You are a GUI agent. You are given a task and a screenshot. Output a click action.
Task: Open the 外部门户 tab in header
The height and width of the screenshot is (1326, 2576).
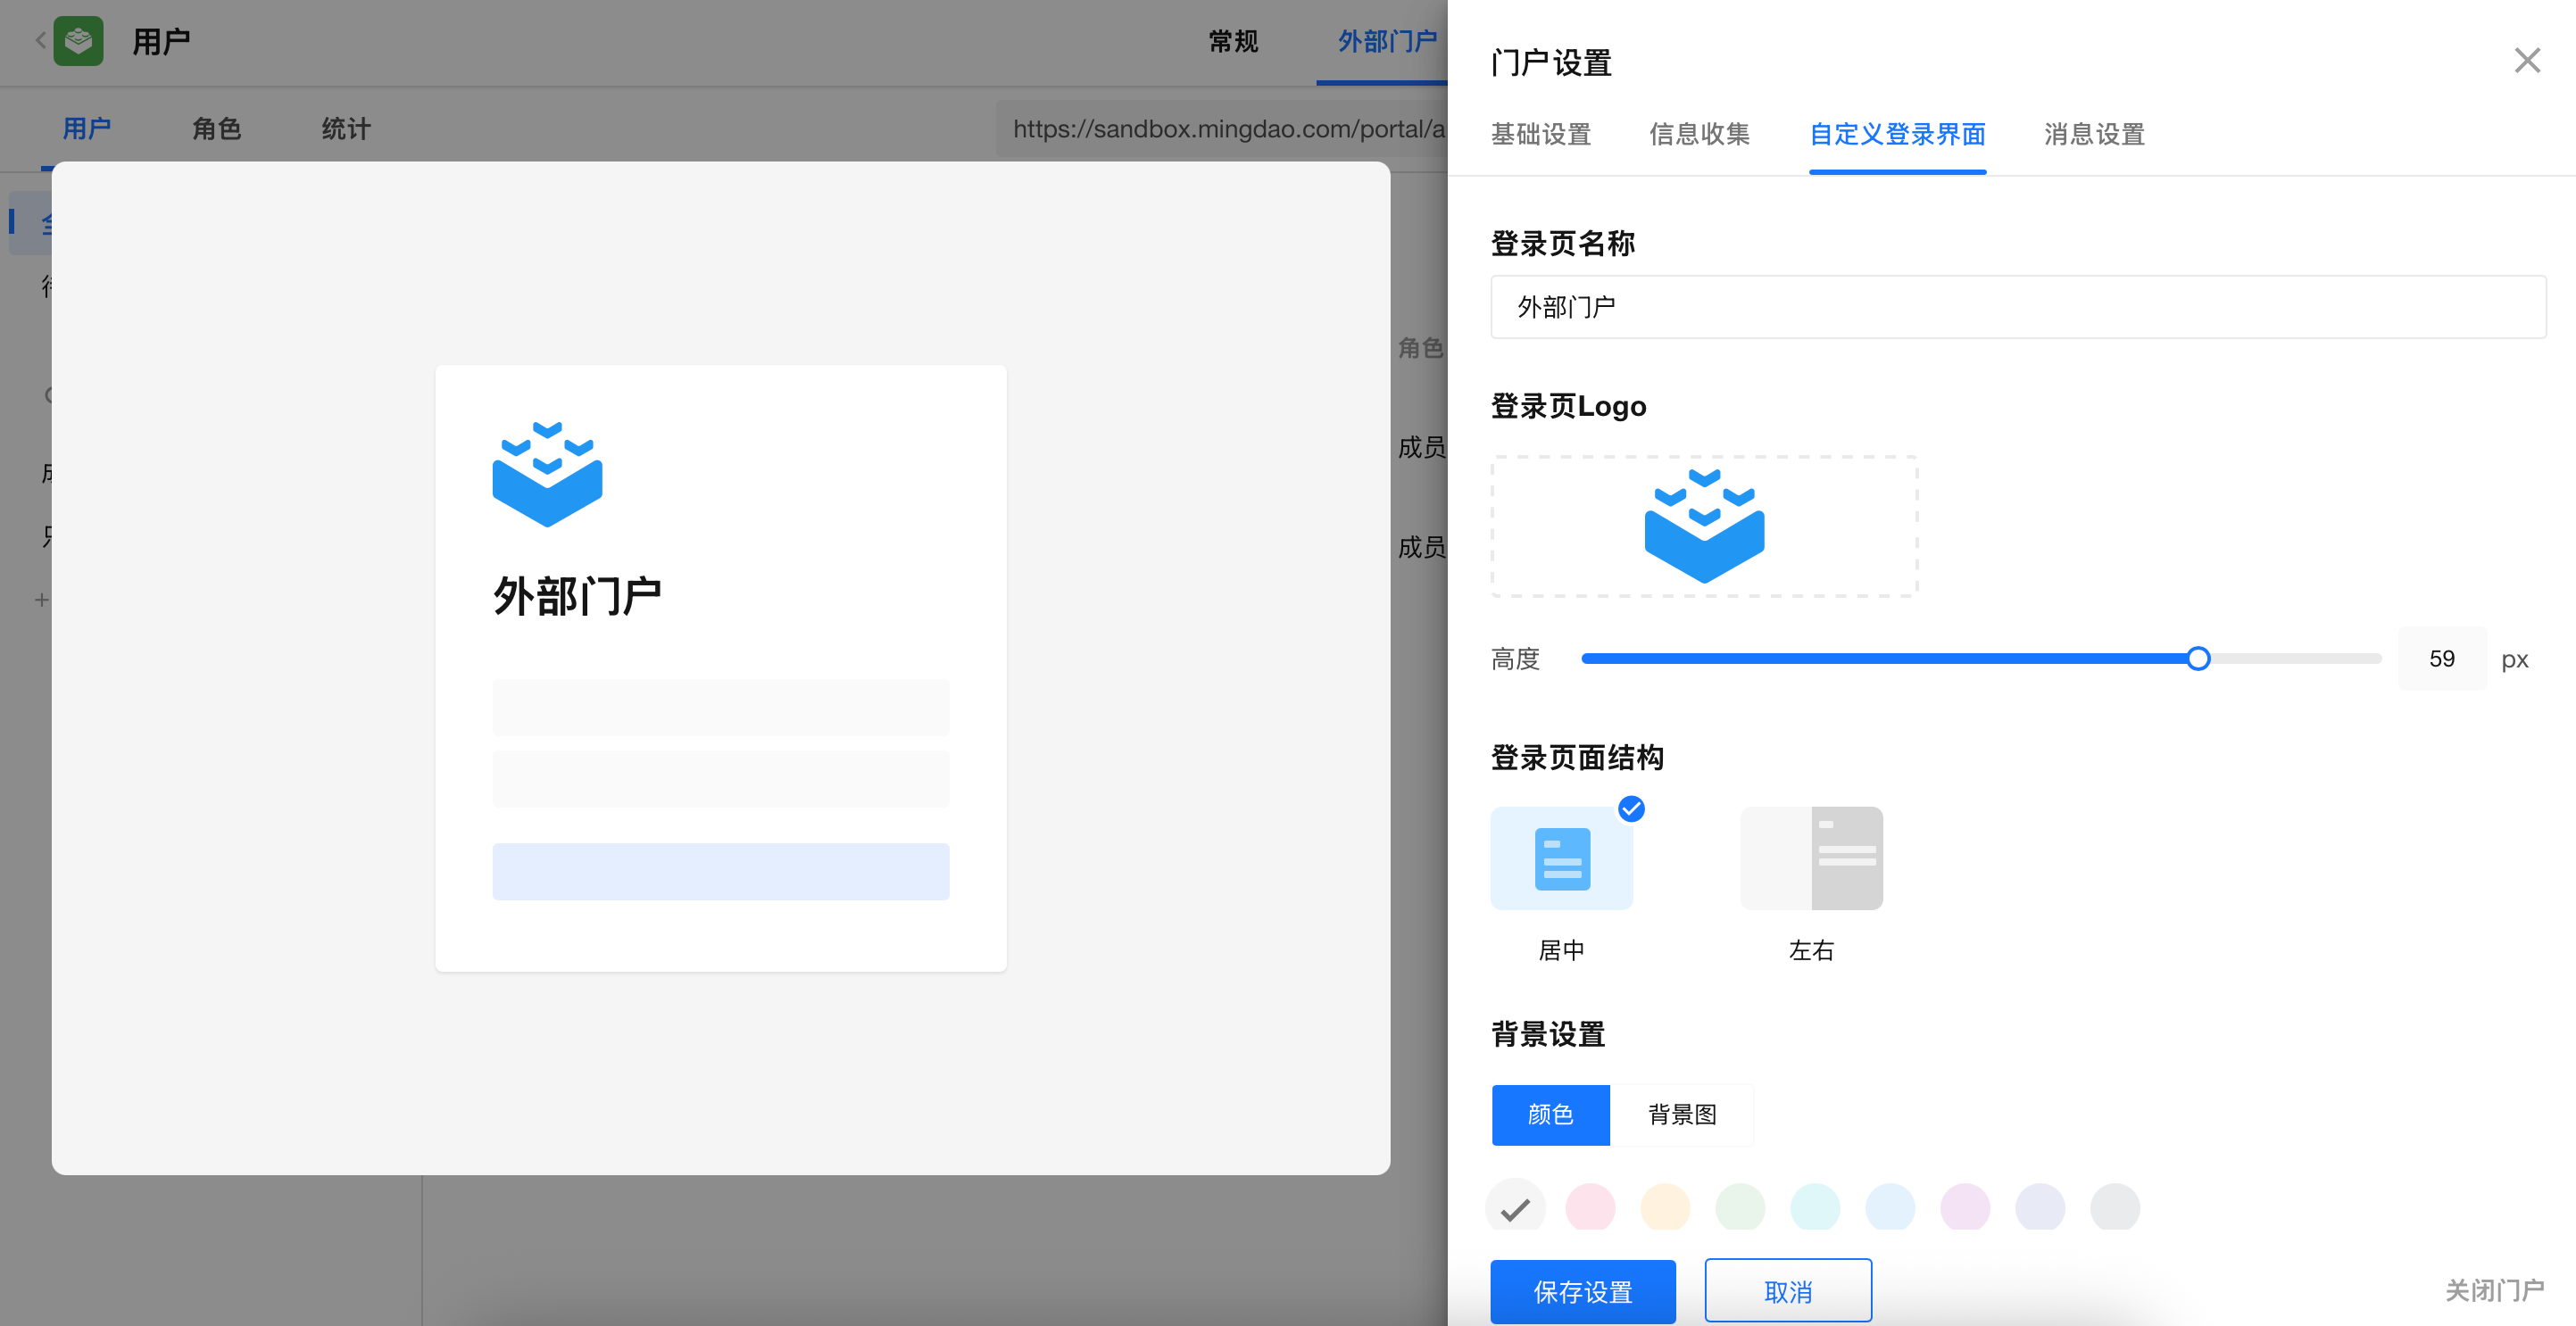pos(1387,41)
